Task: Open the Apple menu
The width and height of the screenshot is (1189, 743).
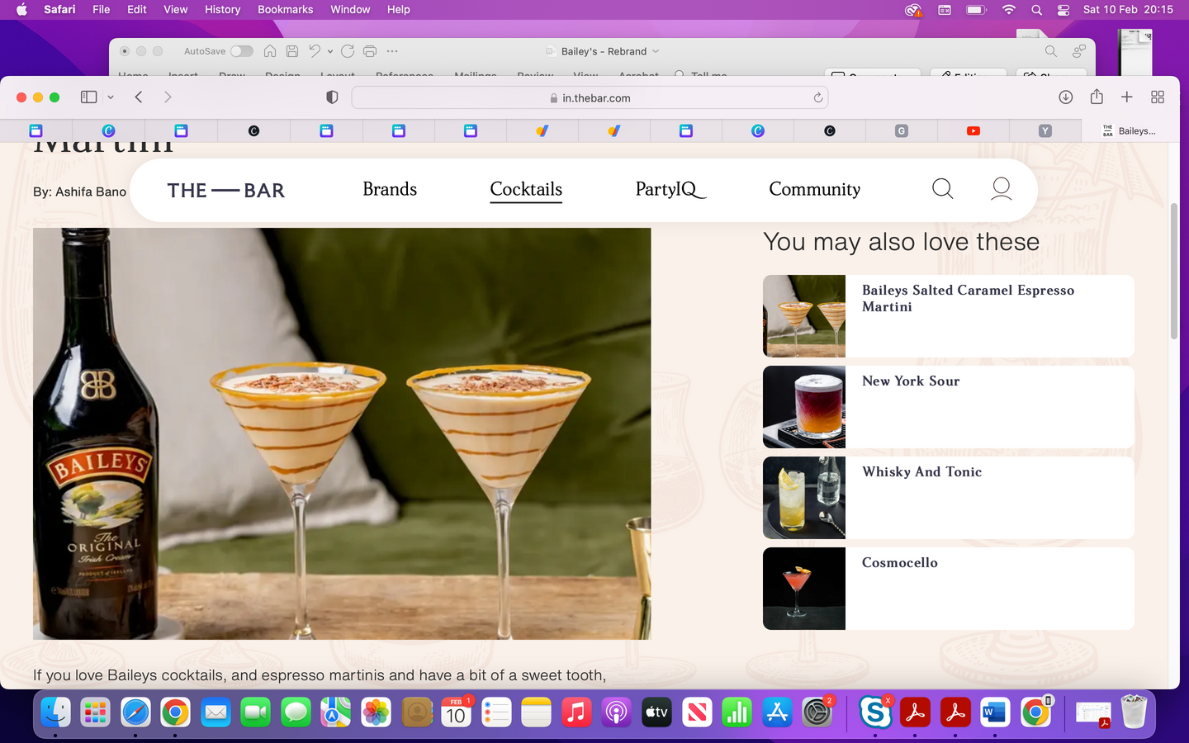Action: pos(21,10)
